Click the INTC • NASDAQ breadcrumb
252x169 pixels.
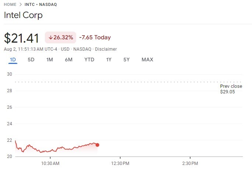click(41, 4)
